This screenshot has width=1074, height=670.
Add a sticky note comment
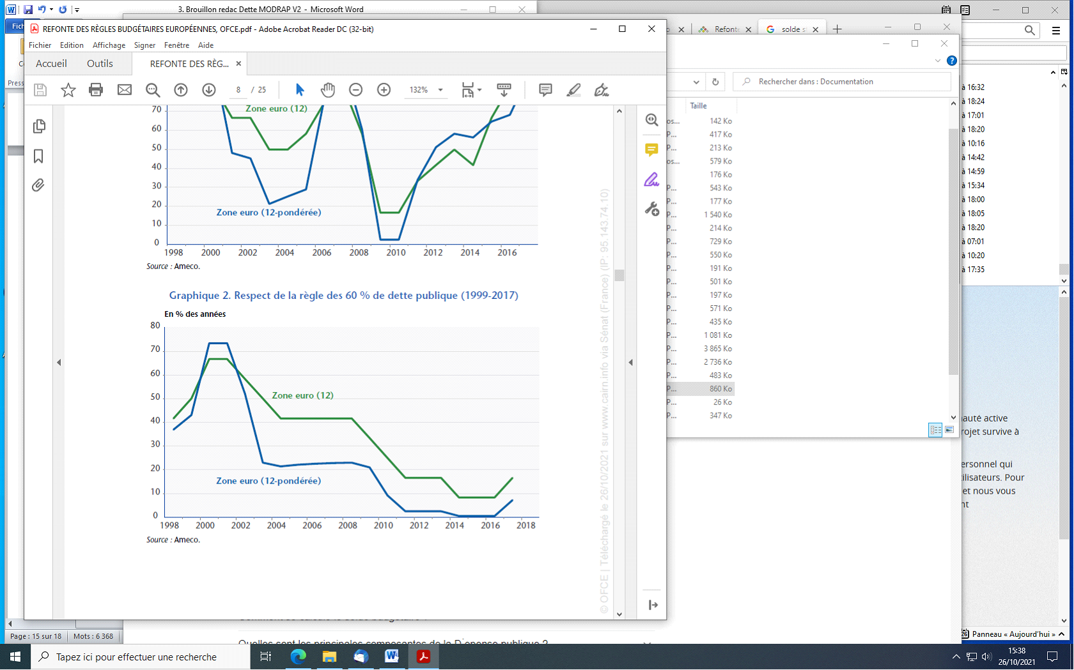[545, 90]
